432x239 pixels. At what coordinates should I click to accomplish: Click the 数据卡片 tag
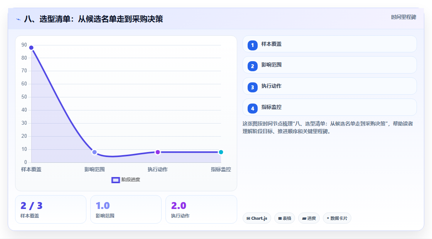(337, 218)
